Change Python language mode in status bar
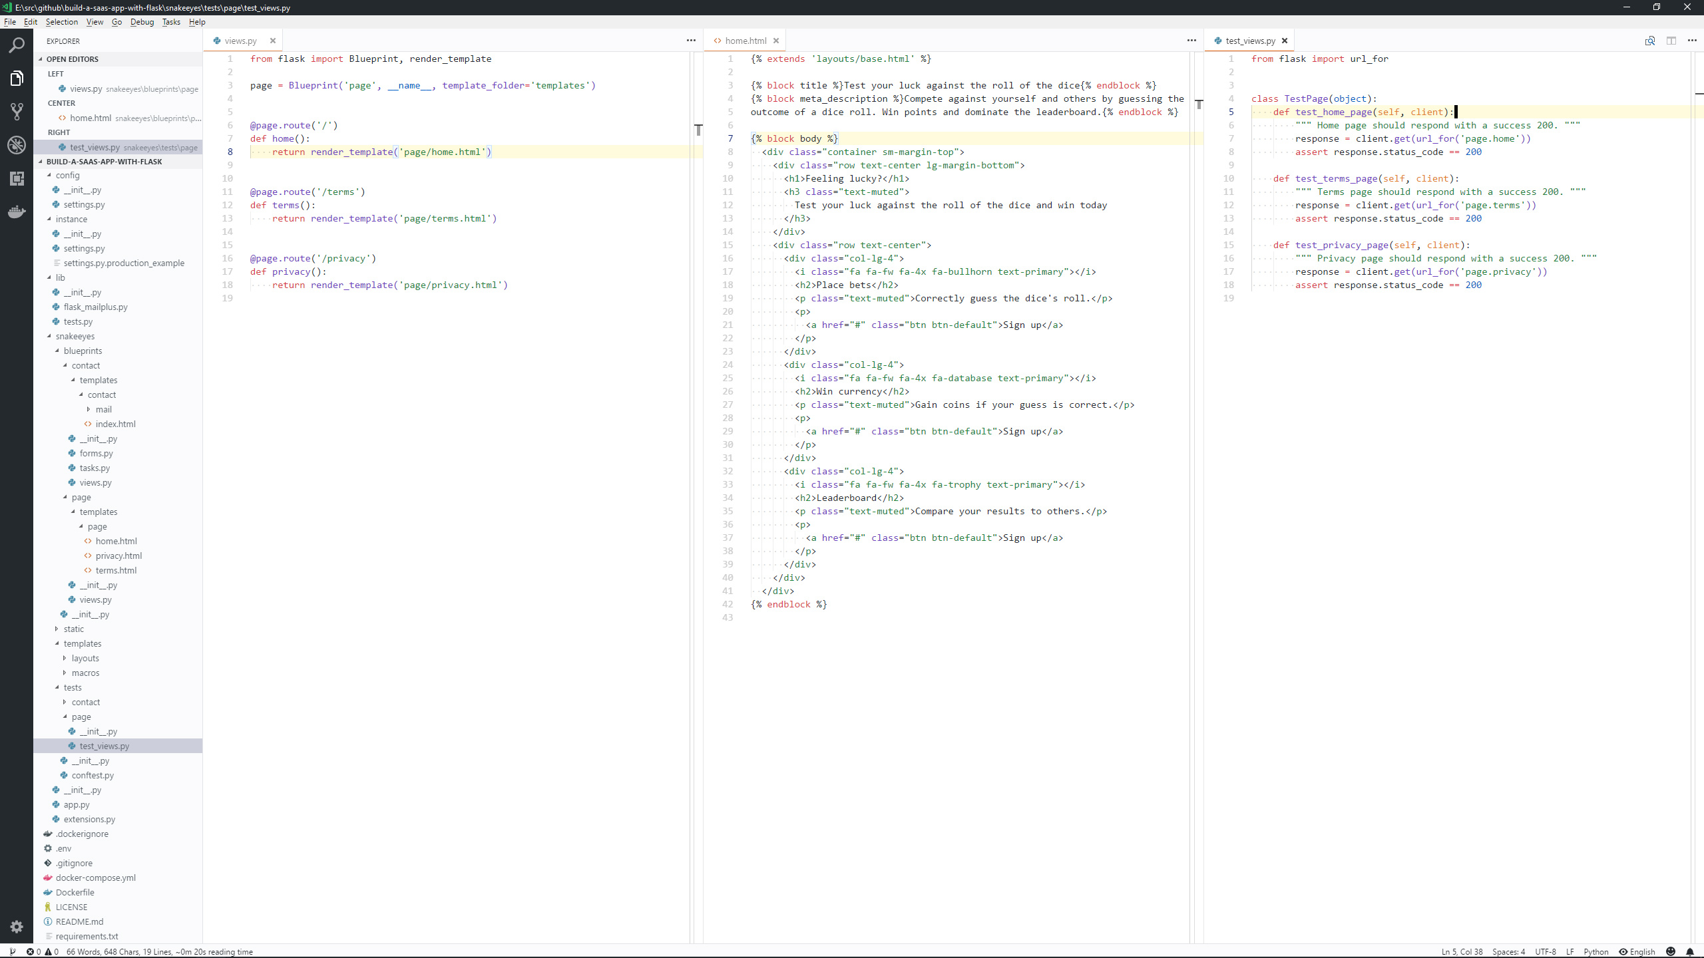 [x=1596, y=951]
